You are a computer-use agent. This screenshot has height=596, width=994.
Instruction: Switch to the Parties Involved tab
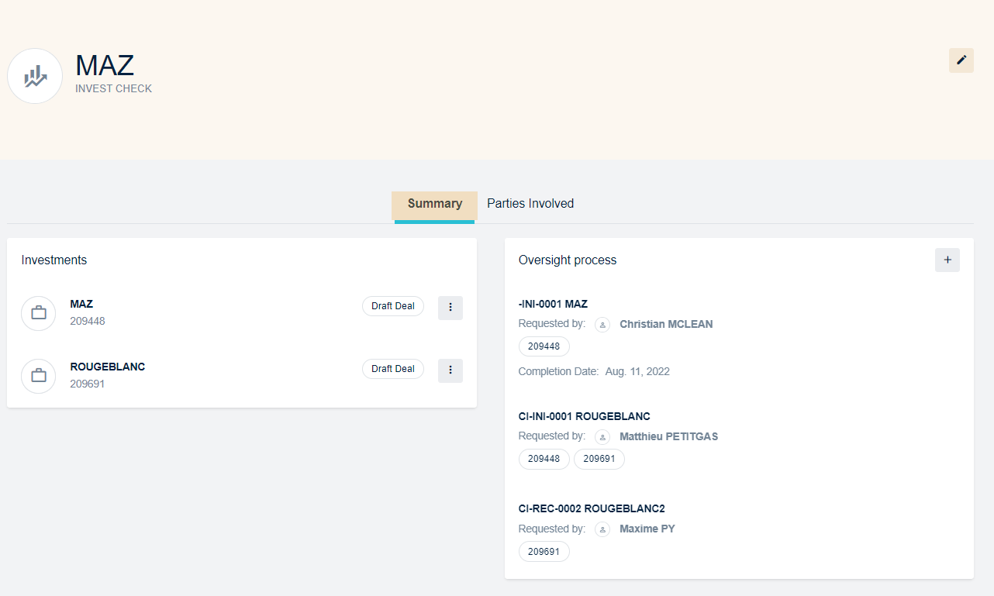point(530,204)
